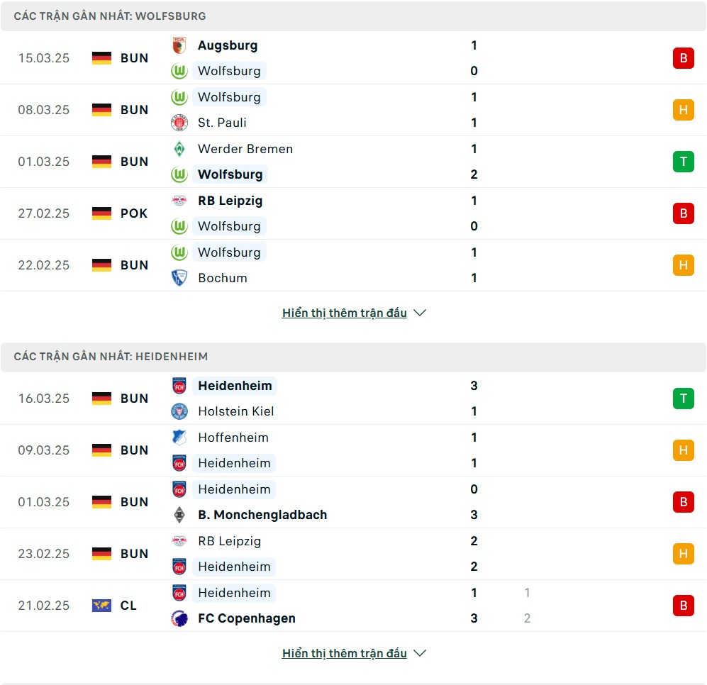Click the CL world flag on 21.02.25

[x=101, y=605]
